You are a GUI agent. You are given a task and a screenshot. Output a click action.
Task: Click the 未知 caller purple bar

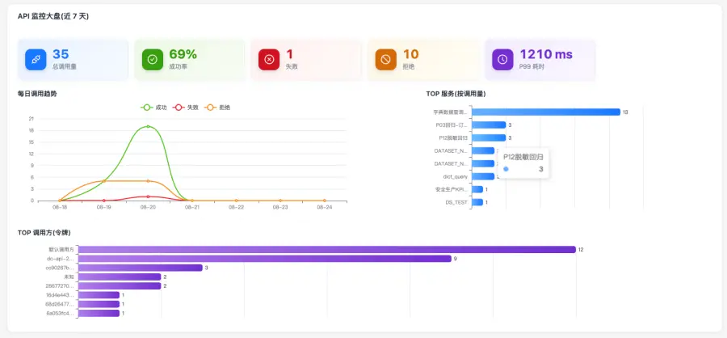click(x=120, y=277)
